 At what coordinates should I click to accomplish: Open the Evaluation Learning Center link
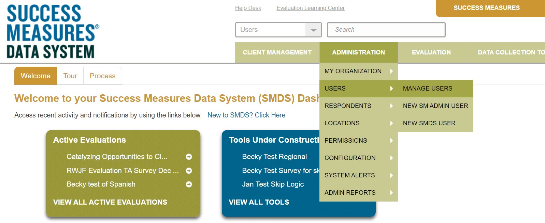click(x=311, y=8)
